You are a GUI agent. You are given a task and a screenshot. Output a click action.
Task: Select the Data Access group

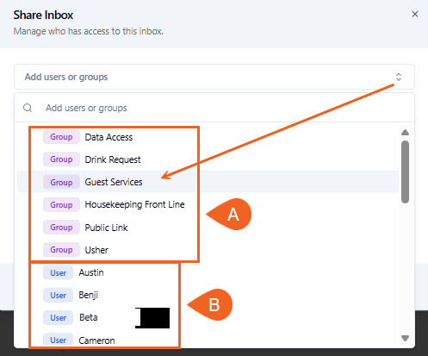pos(208,137)
